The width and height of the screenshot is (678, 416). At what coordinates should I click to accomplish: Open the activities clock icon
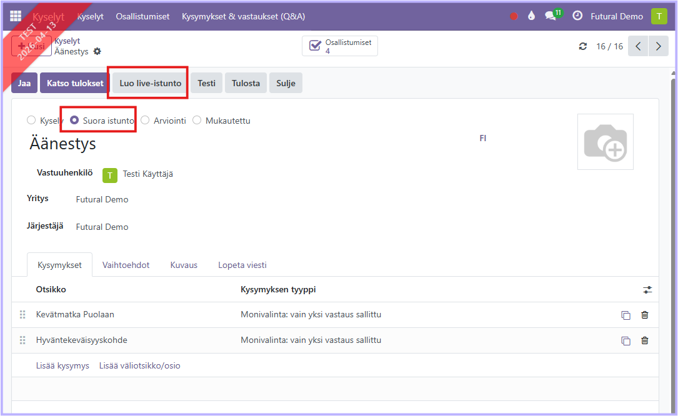tap(577, 16)
